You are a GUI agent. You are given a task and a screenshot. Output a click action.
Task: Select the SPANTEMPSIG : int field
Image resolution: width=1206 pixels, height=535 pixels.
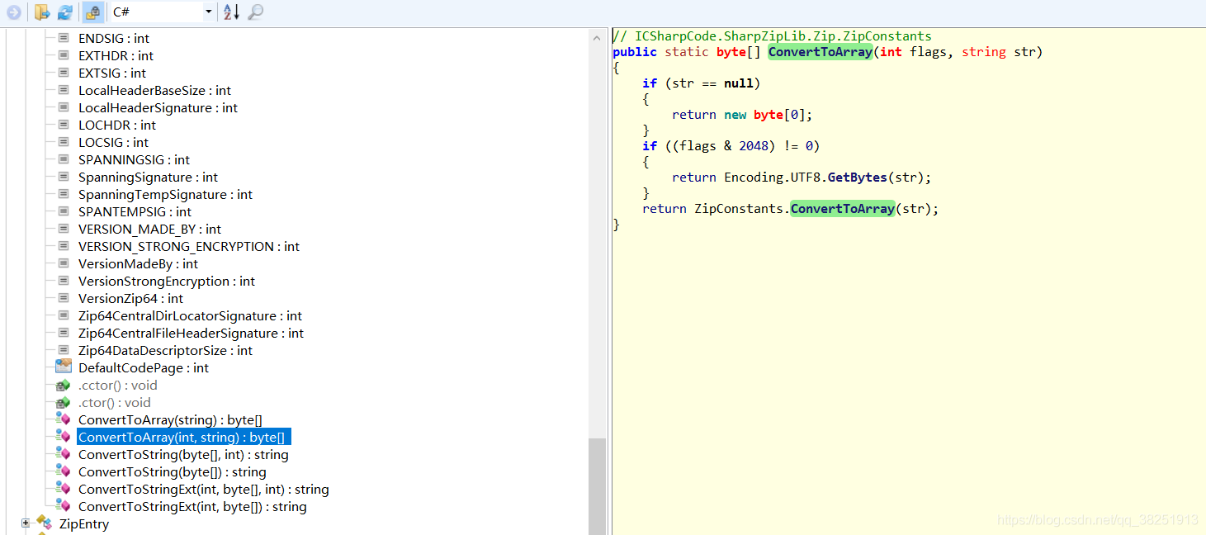(x=135, y=211)
